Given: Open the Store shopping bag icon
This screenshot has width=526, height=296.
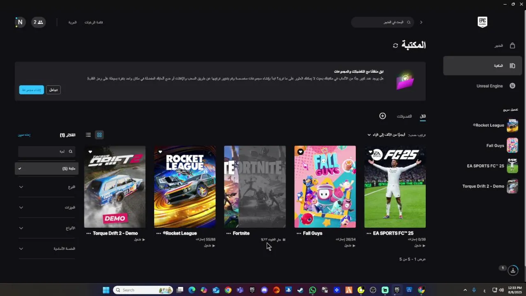Looking at the screenshot, I should click(x=512, y=46).
